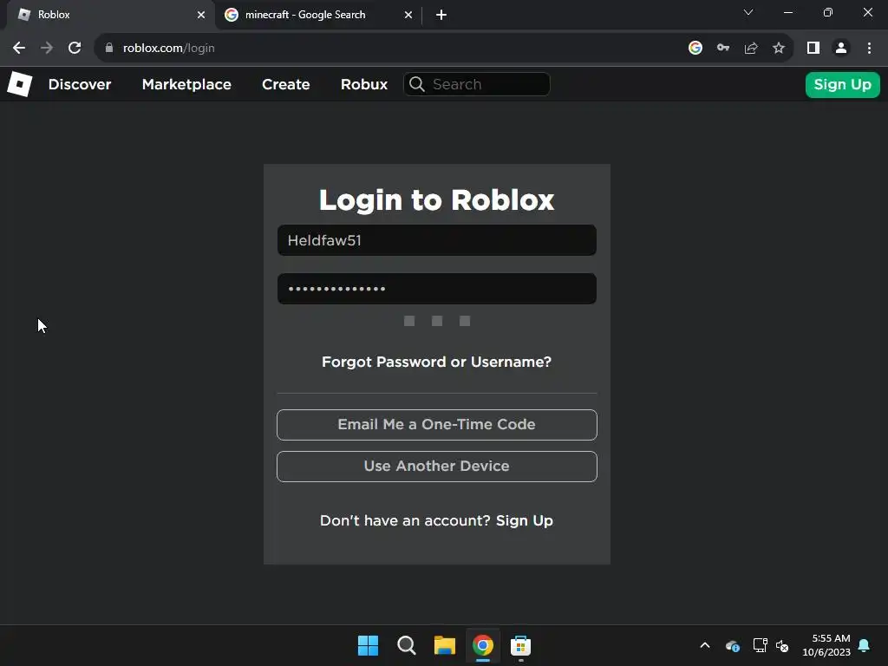Open File Explorer from taskbar
Screen dimensions: 888x666
click(445, 645)
